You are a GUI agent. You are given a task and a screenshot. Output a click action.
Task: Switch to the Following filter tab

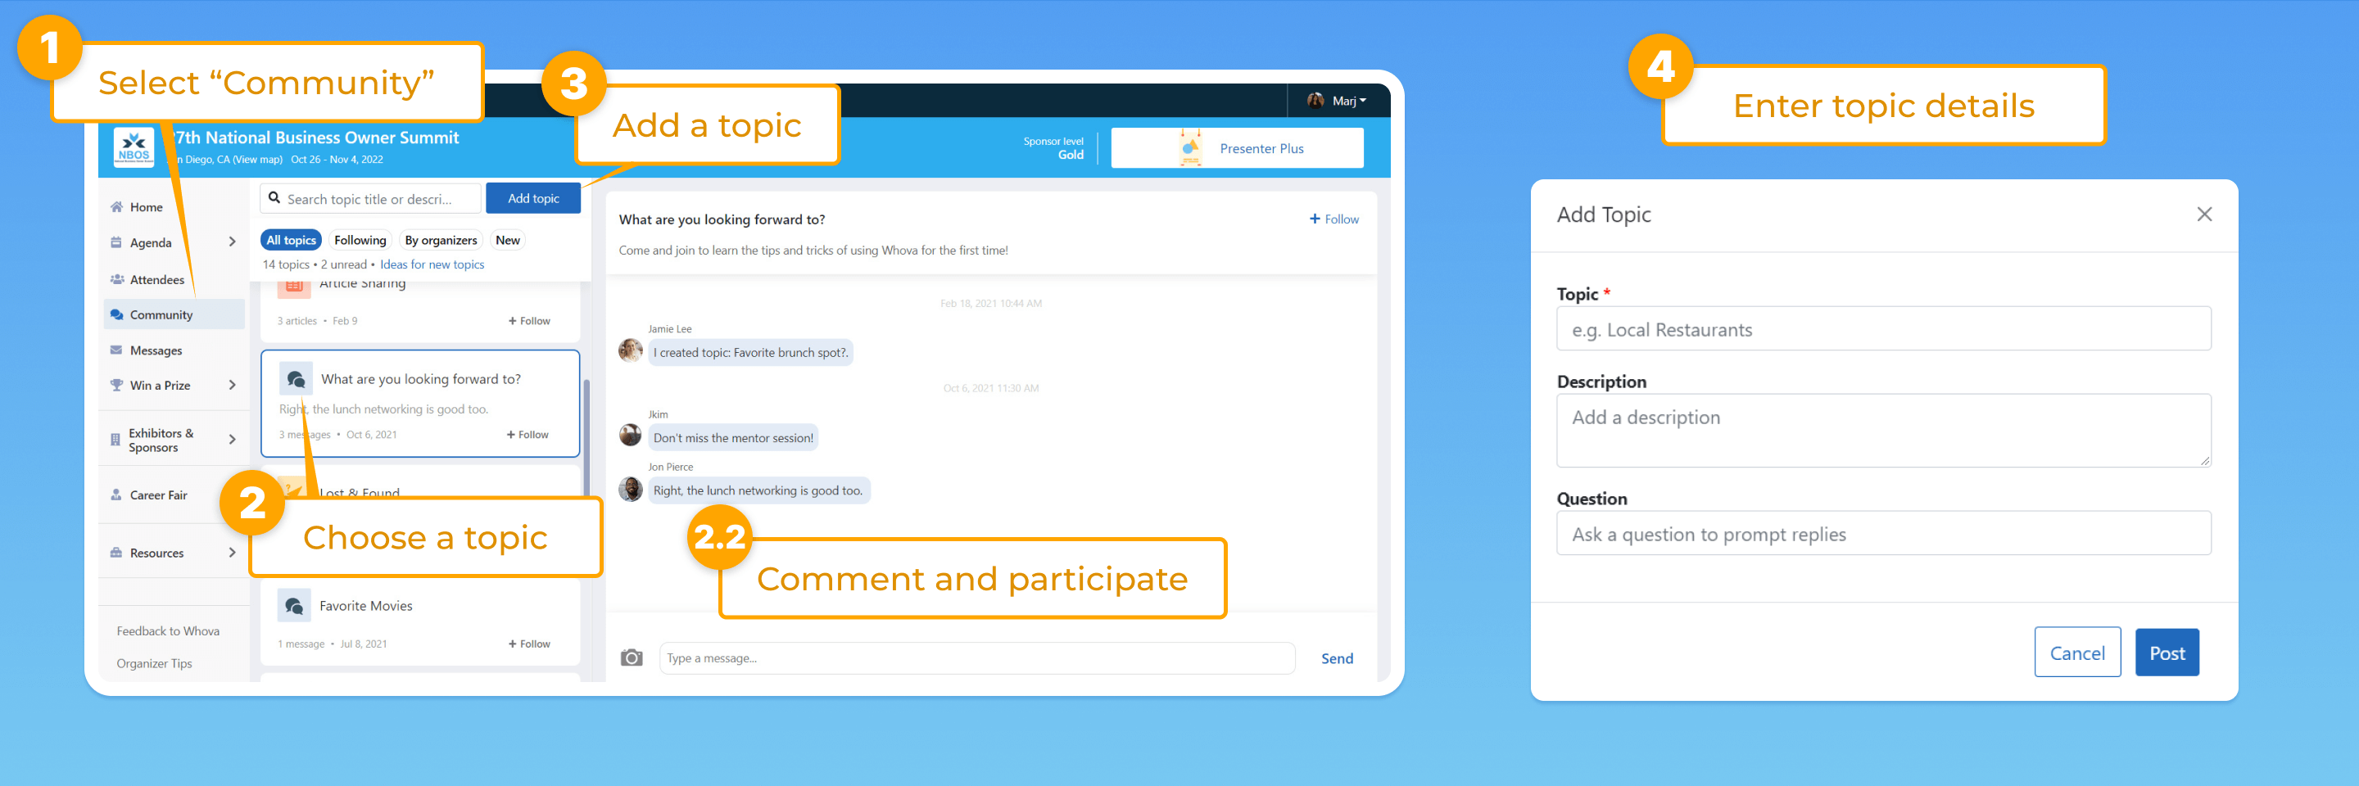[360, 241]
